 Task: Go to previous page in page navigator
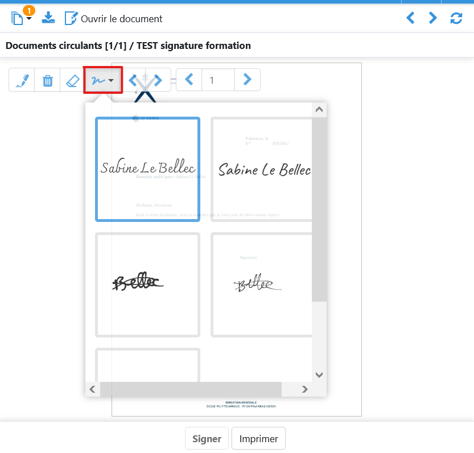(x=189, y=80)
